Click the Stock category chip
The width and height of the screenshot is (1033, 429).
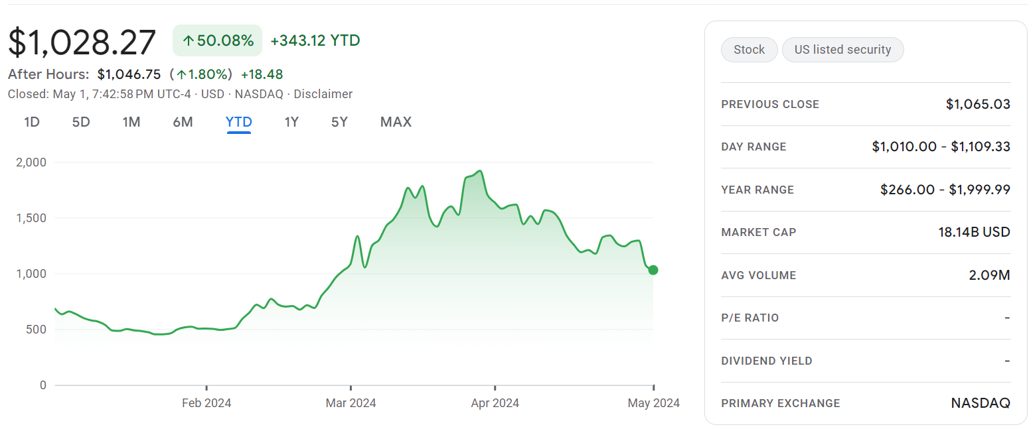(749, 50)
